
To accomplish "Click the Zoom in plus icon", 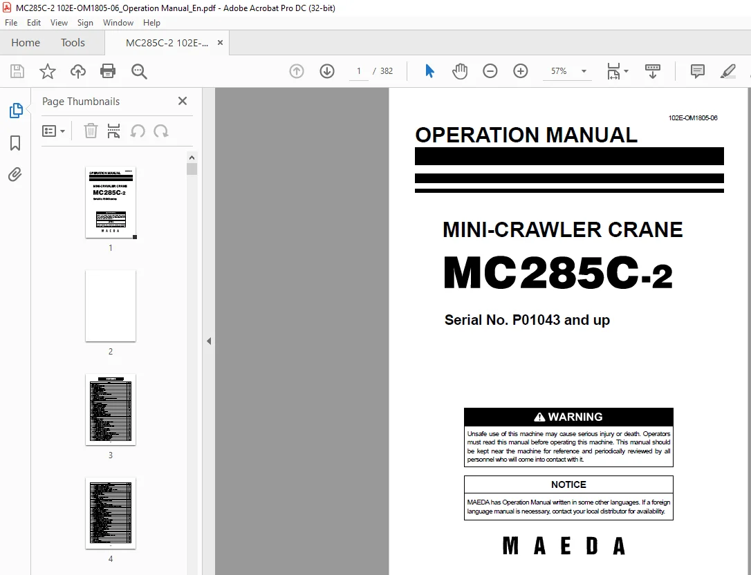I will point(521,71).
